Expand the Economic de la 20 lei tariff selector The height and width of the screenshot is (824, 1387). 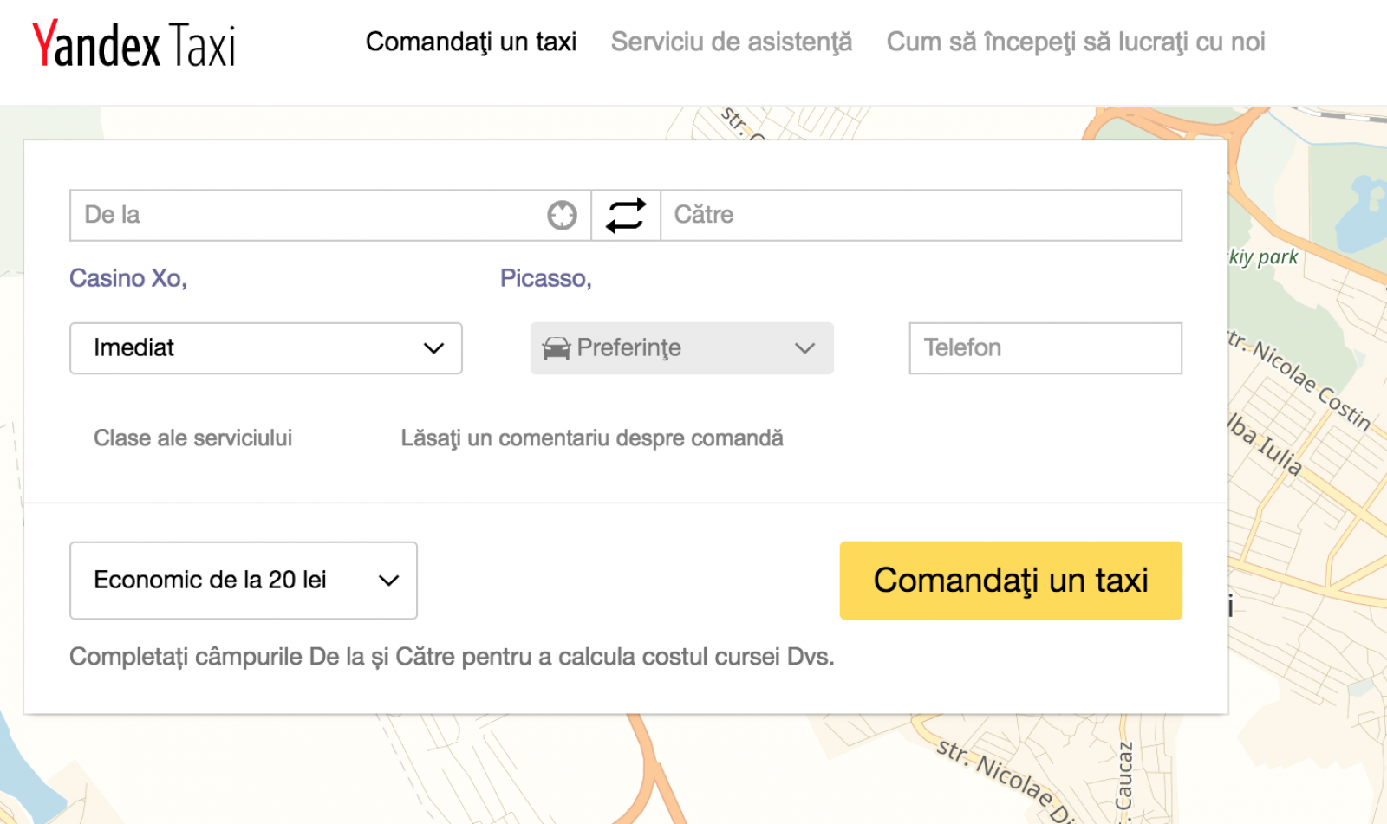tap(243, 581)
